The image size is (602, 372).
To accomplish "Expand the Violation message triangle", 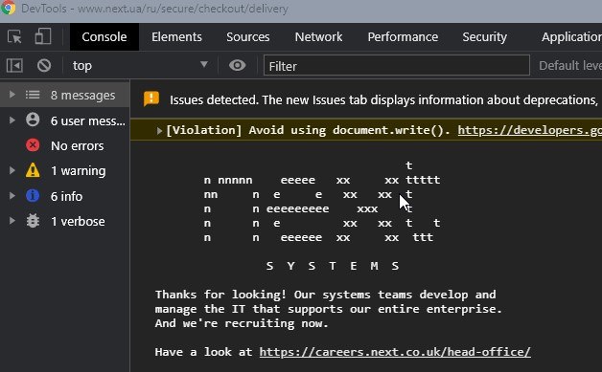I will (x=159, y=131).
